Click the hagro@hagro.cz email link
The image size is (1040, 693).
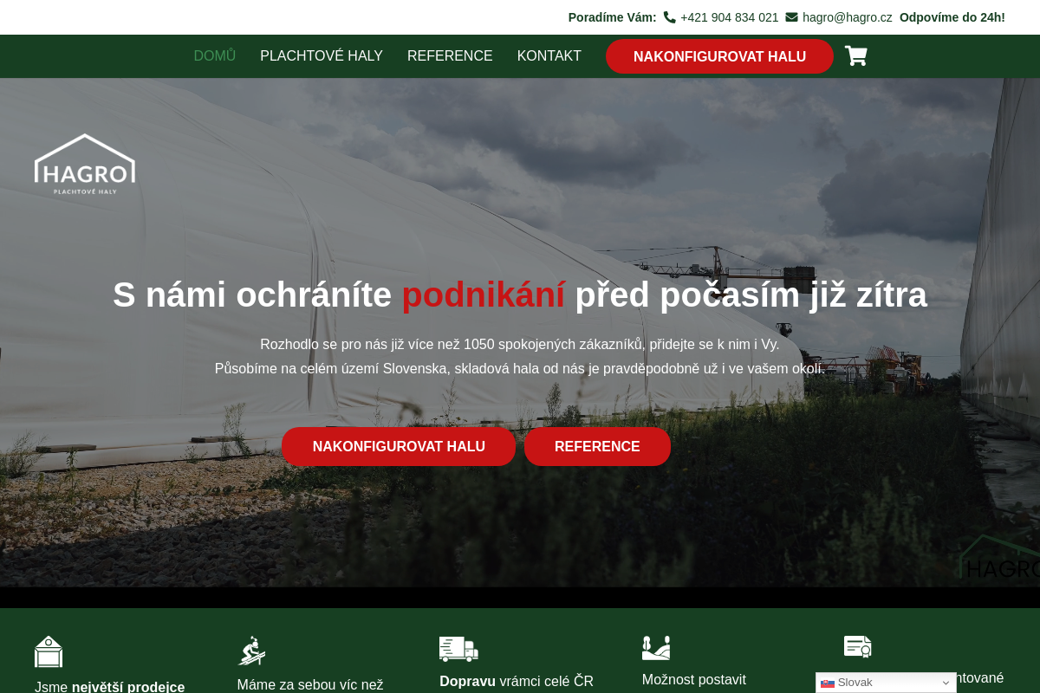pos(847,17)
